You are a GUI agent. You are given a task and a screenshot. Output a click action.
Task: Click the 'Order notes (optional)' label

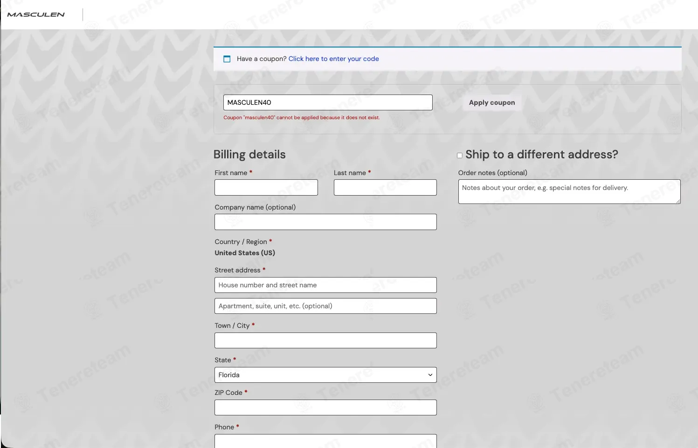pyautogui.click(x=493, y=173)
